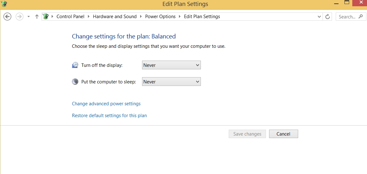Expand the chevron after Control Panel
The width and height of the screenshot is (367, 174).
pyautogui.click(x=89, y=17)
